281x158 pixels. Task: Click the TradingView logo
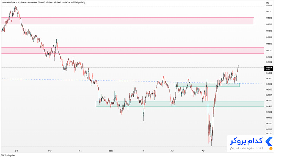8,156
